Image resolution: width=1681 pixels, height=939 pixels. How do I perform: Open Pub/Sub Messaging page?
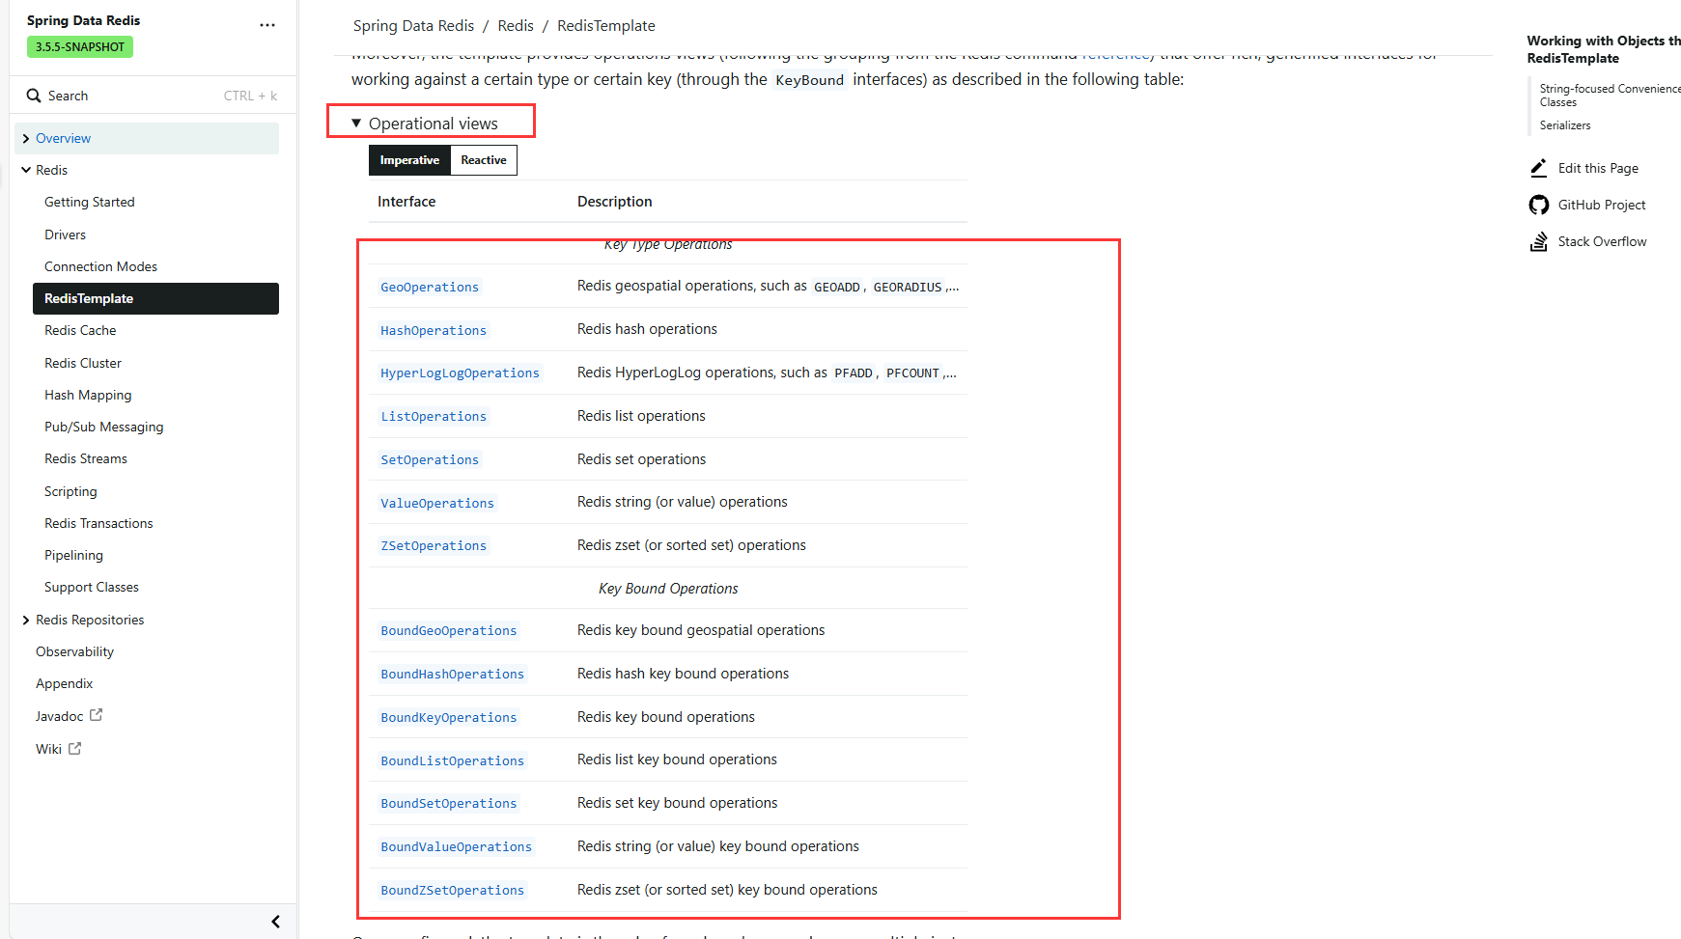tap(104, 427)
